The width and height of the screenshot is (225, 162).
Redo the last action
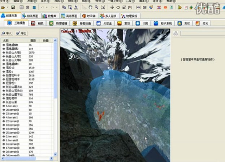(52, 7)
